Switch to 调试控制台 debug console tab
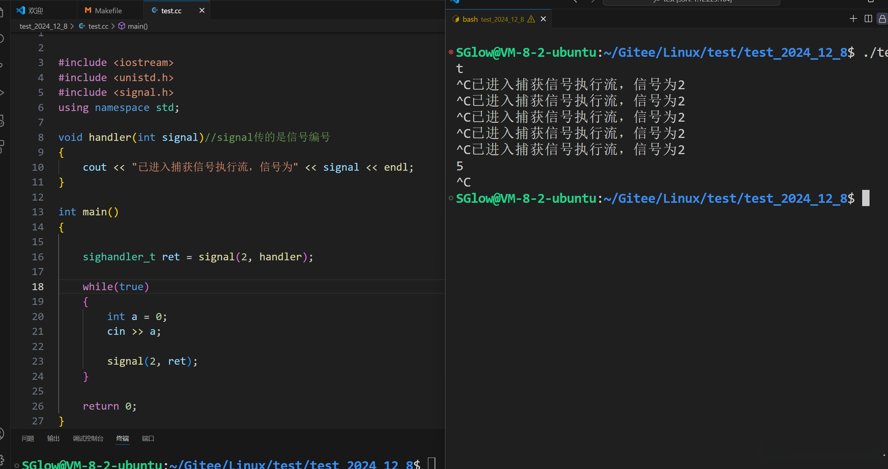 [x=88, y=438]
